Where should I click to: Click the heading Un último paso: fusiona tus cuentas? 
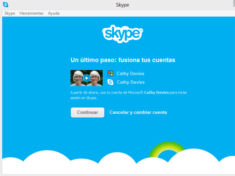(x=123, y=60)
